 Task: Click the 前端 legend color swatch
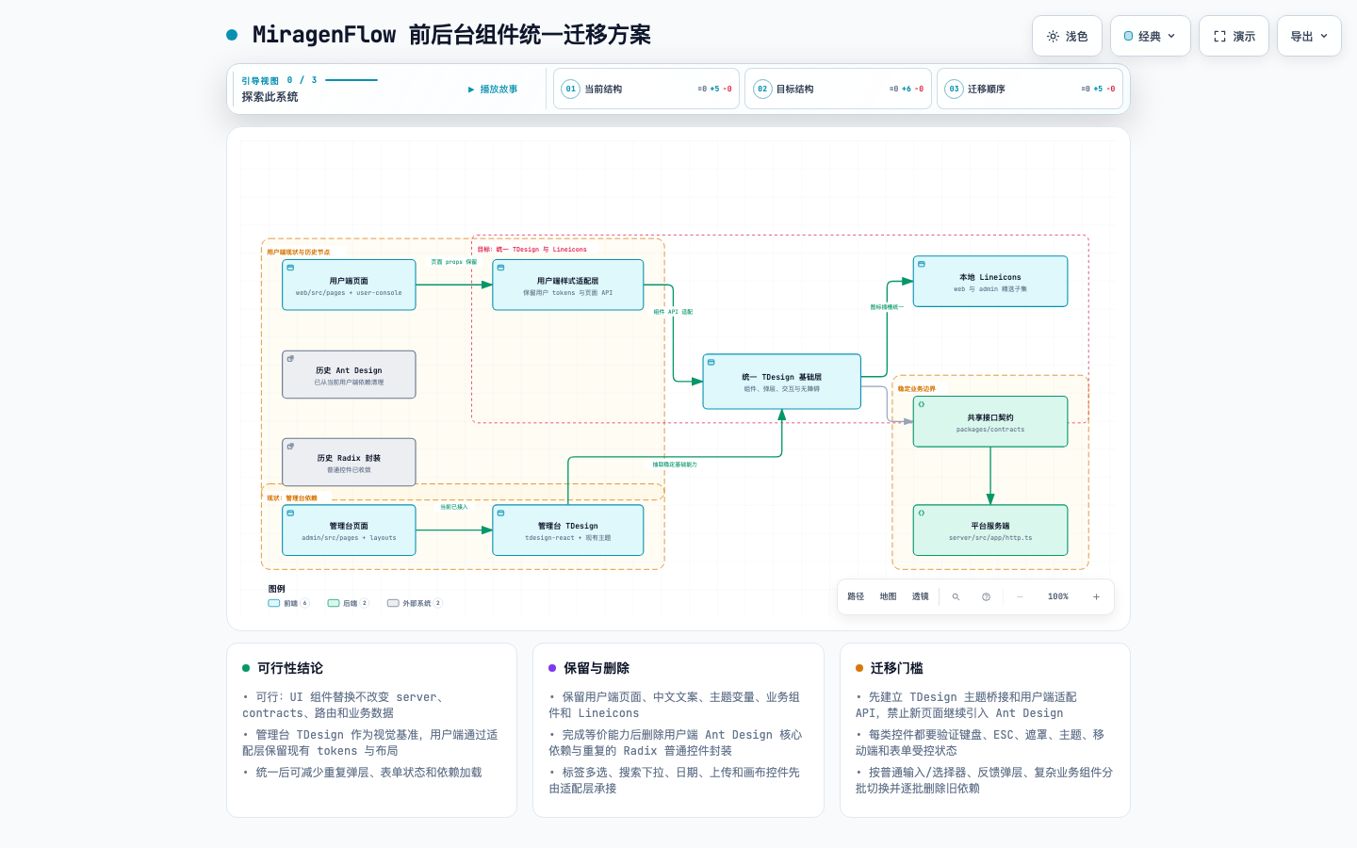(273, 603)
